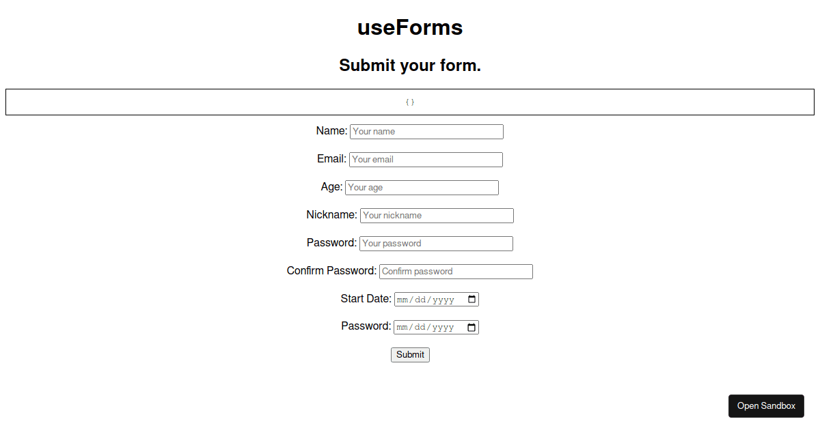Click the empty JSON output box
Viewport: 820px width, 430px height.
(410, 102)
